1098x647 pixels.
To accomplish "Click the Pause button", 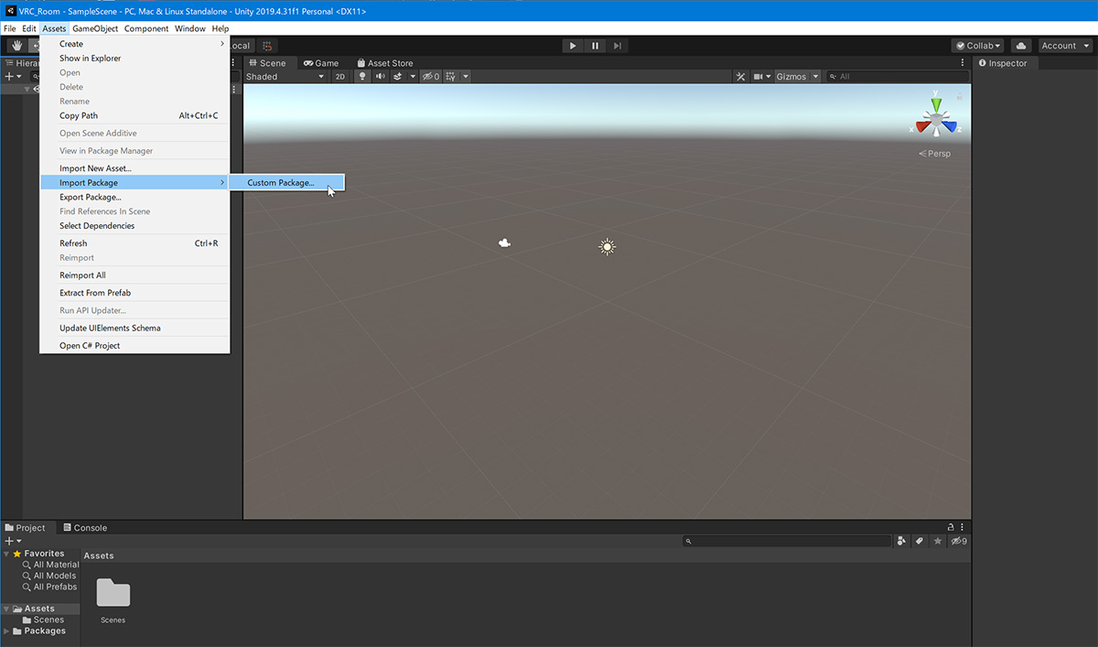I will coord(595,46).
